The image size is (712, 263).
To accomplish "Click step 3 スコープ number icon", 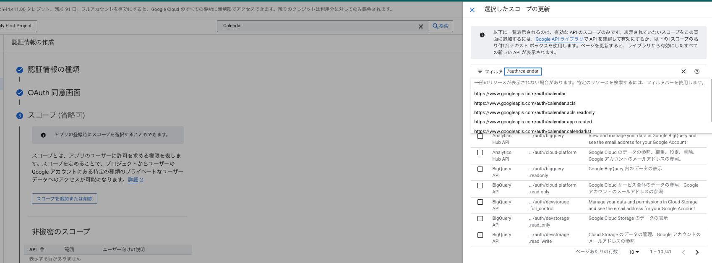I will (19, 116).
